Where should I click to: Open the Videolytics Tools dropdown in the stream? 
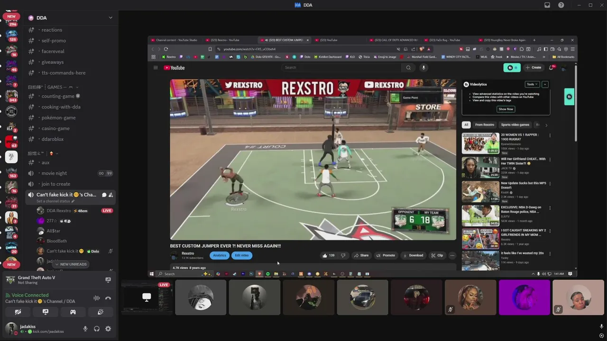tap(532, 84)
